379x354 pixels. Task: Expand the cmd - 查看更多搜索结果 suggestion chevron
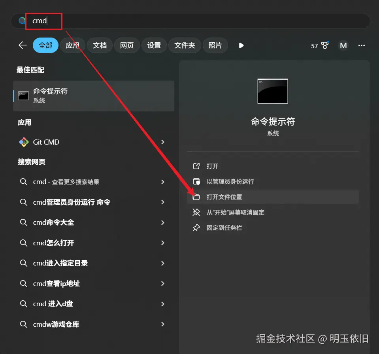(x=162, y=182)
